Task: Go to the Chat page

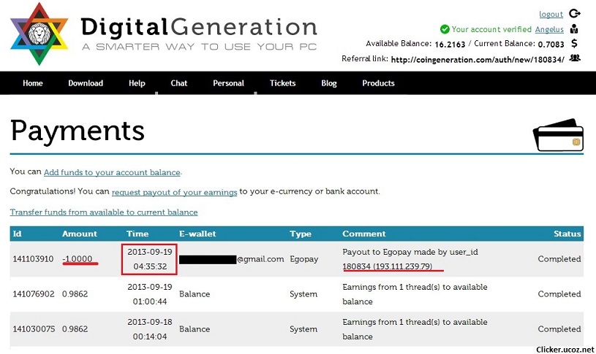Action: 179,83
